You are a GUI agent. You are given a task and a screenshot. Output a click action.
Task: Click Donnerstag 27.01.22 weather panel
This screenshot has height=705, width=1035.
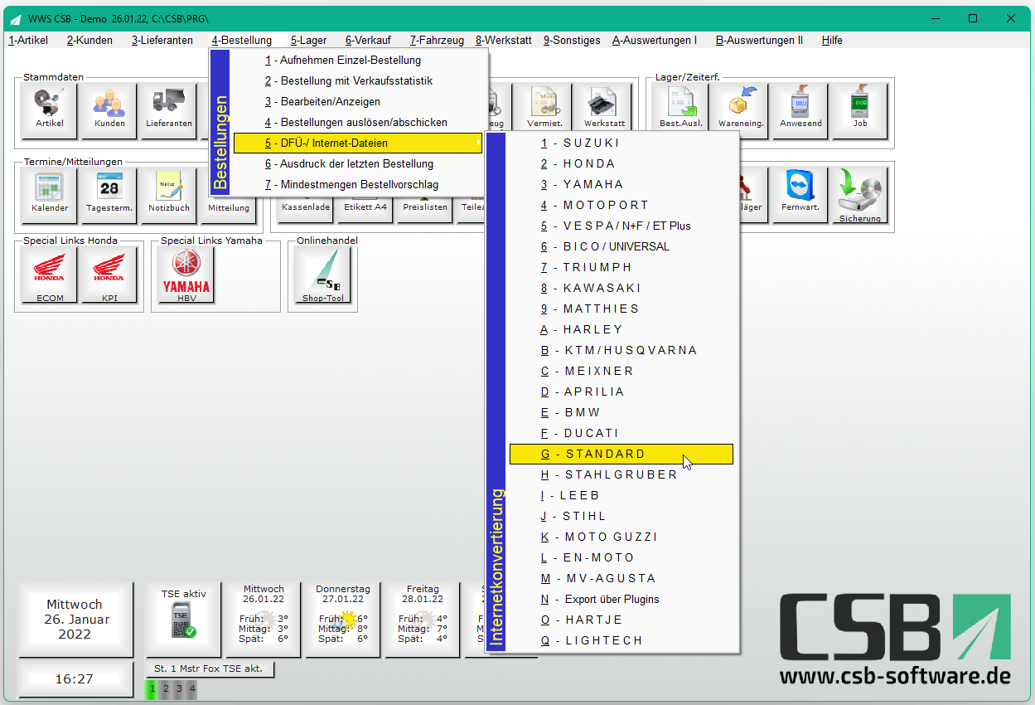(x=343, y=619)
